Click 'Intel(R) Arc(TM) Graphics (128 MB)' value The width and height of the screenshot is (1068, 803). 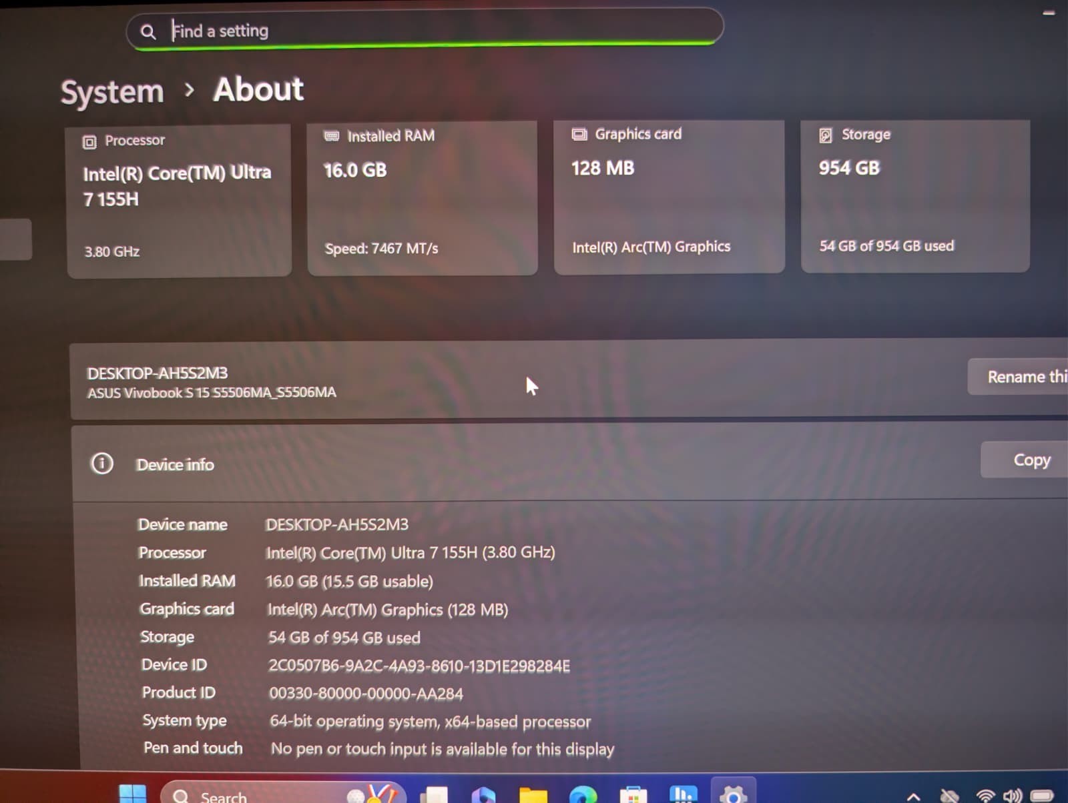pos(388,610)
